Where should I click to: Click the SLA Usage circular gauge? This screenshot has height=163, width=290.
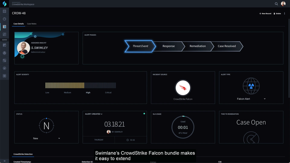pos(183,127)
